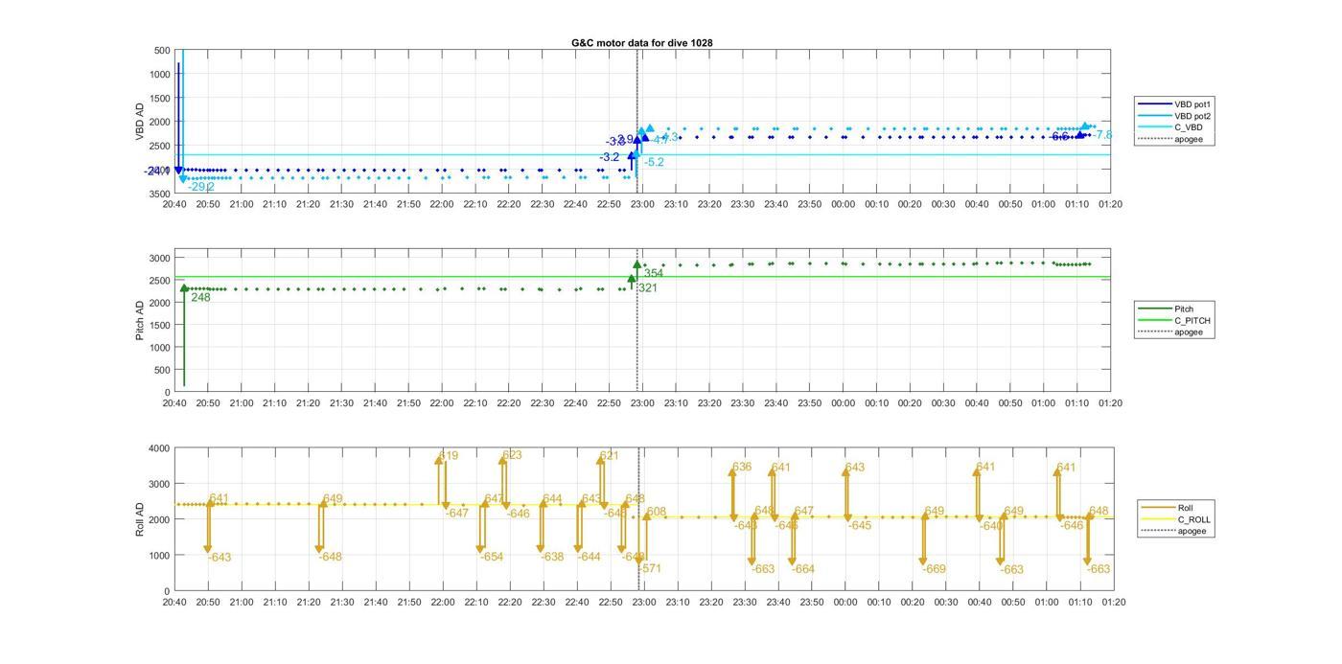
Task: Click the '-669' roll move label
Action: tap(934, 569)
